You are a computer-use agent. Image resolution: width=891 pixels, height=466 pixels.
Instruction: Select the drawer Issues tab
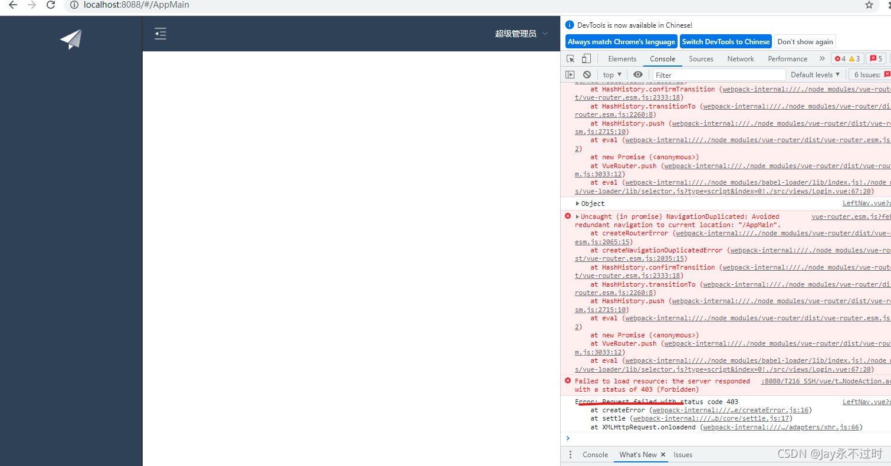coord(683,455)
